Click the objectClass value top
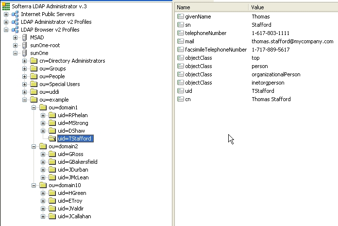The image size is (338, 226). coord(255,58)
